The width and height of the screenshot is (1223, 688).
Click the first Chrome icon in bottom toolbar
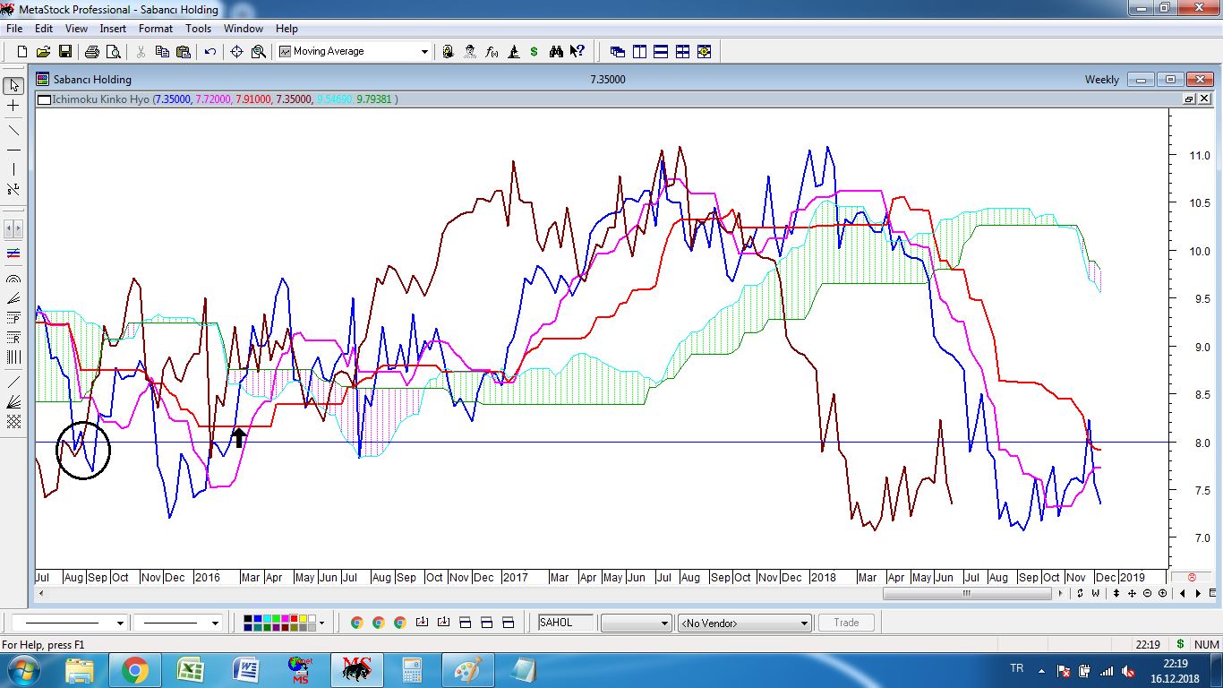(x=356, y=623)
